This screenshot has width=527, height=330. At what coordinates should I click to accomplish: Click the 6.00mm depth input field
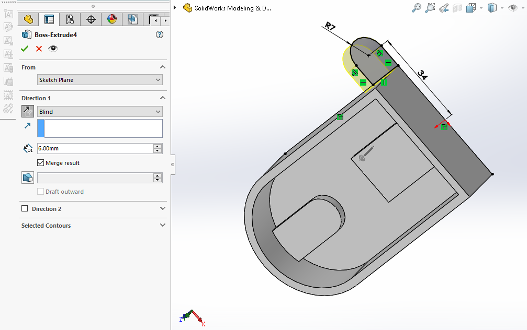point(94,149)
